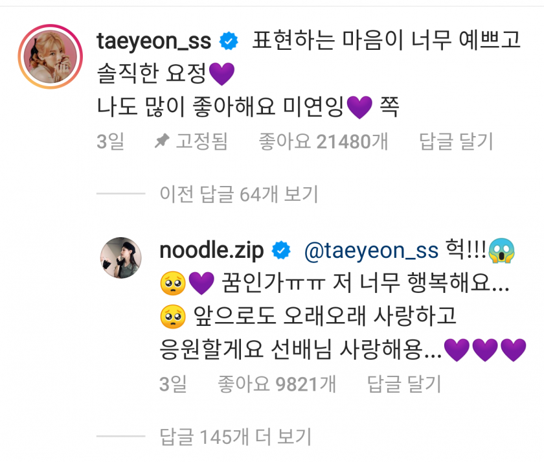This screenshot has height=462, width=544.
Task: Click purple heart after 솔직한 요정
Action: [x=222, y=74]
